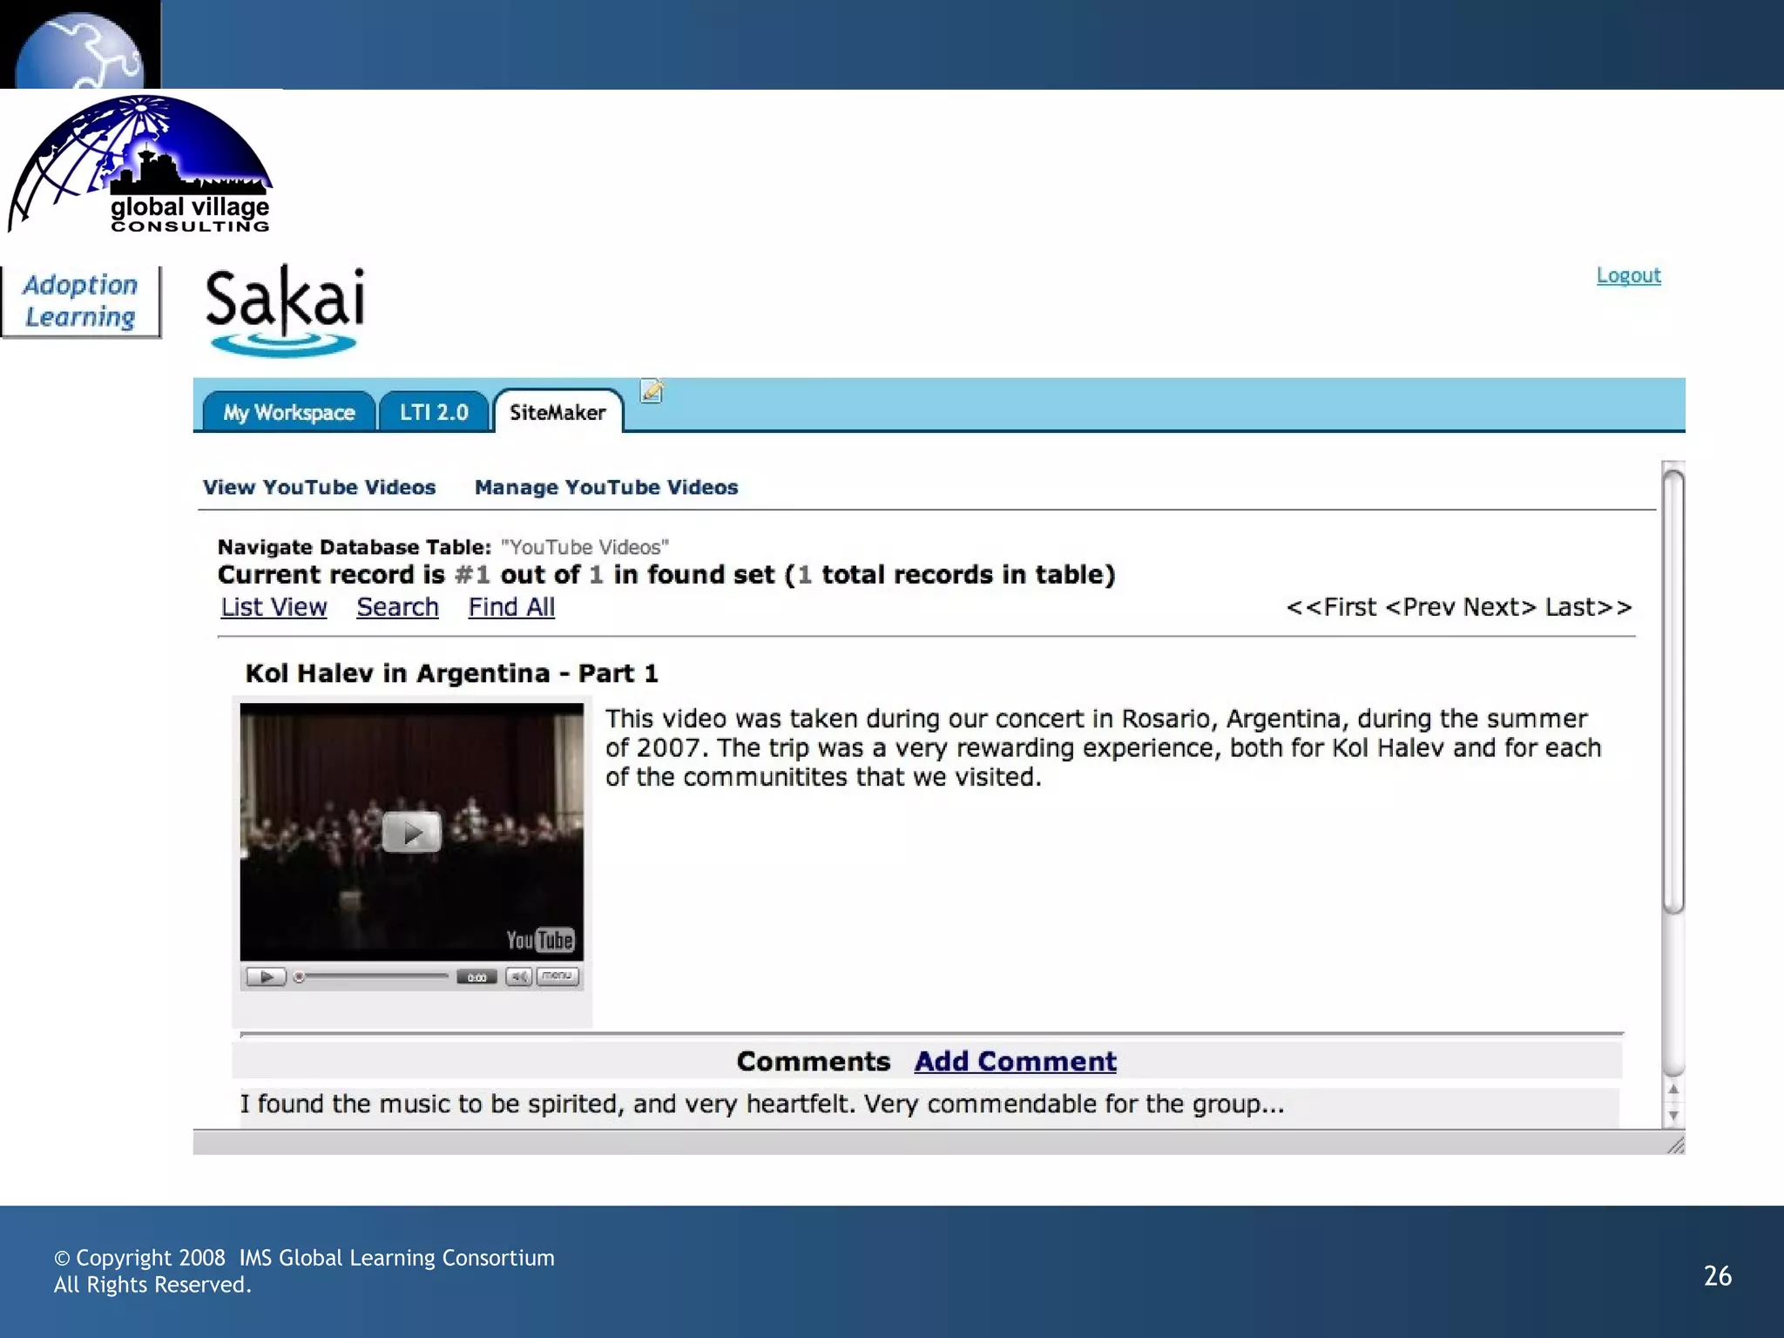The image size is (1784, 1338).
Task: Open the Search link
Action: click(x=397, y=607)
